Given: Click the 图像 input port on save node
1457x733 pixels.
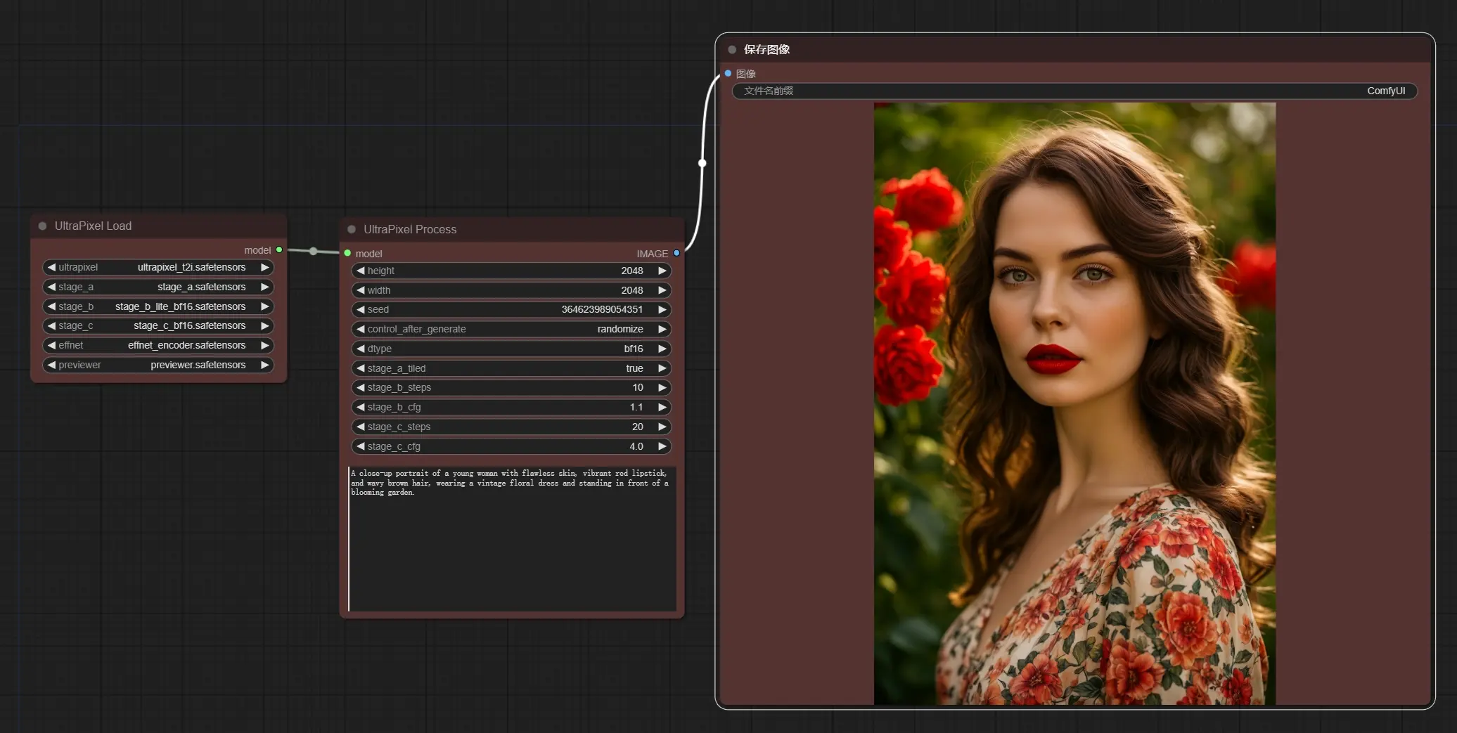Looking at the screenshot, I should pos(728,73).
